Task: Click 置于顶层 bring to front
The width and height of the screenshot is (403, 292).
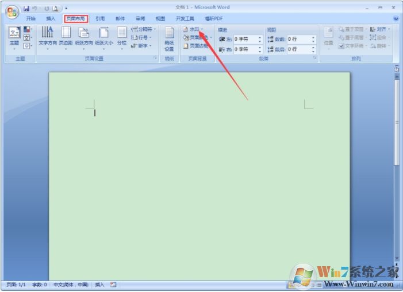Action: click(x=352, y=29)
